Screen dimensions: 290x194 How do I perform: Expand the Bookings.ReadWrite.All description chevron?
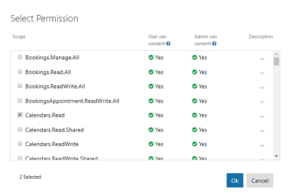point(262,88)
